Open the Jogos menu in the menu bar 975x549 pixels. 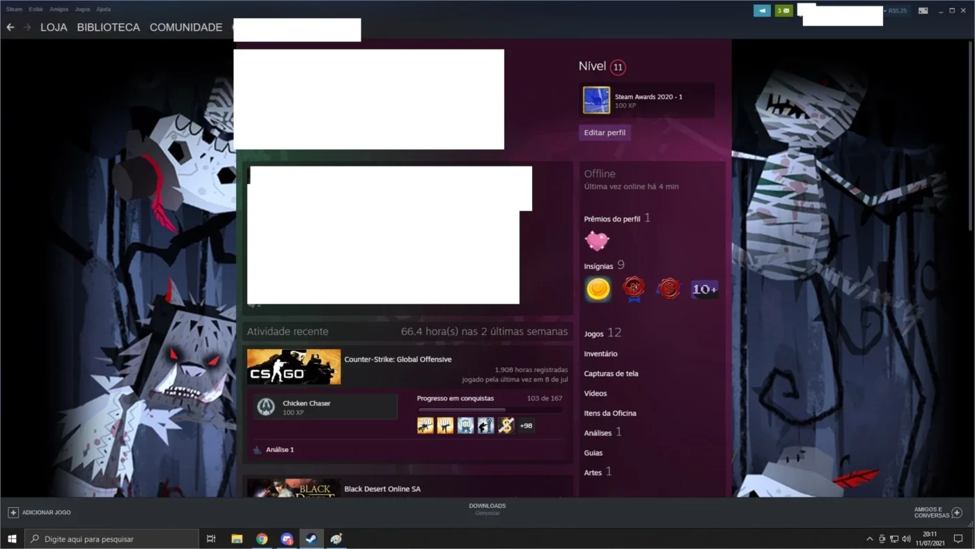82,9
